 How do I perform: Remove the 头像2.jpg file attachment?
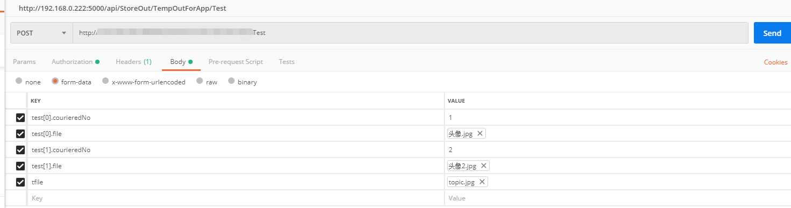click(x=484, y=166)
